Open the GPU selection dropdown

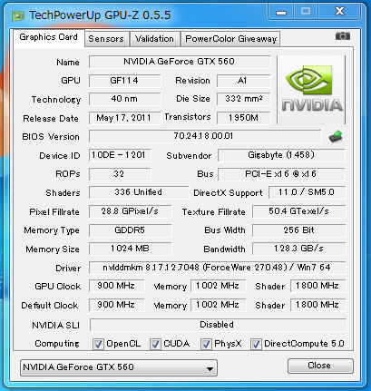[119, 367]
